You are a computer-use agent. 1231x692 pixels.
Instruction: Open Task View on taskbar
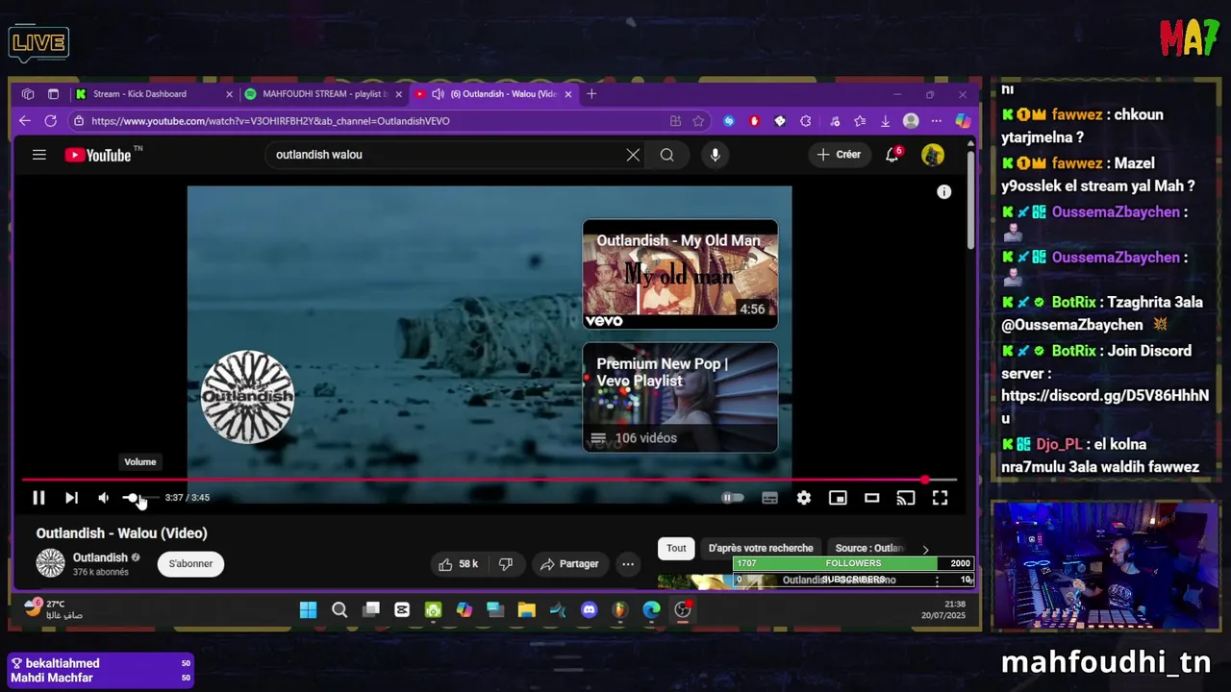[x=371, y=610]
